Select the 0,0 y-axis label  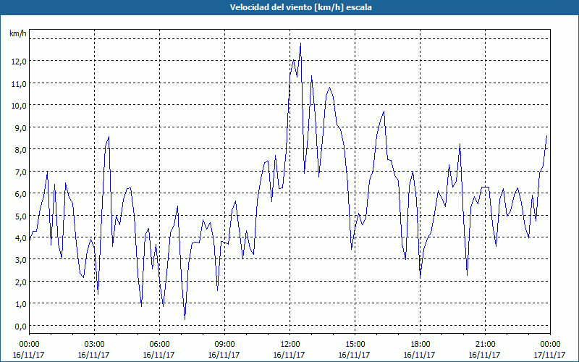tap(20, 327)
